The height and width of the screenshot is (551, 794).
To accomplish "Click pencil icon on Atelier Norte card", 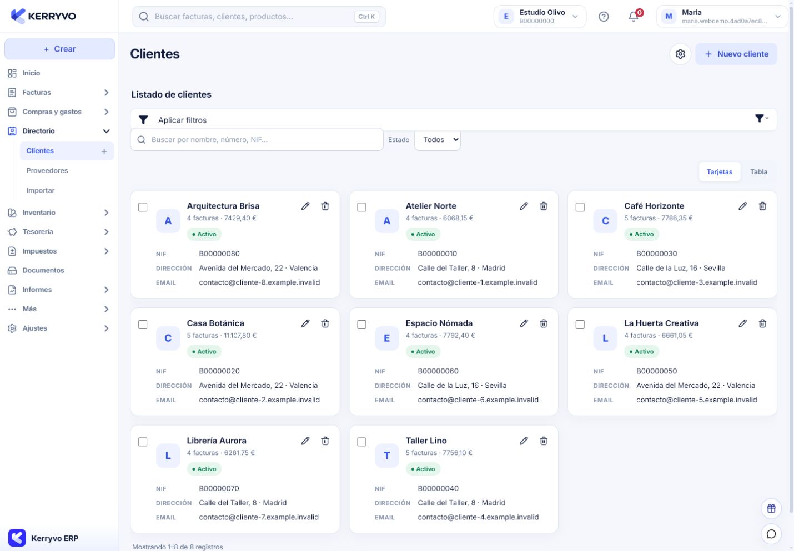I will [524, 206].
